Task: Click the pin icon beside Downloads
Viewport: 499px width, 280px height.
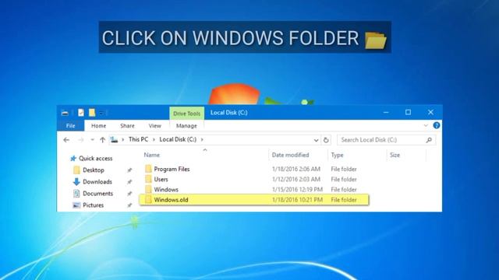Action: (x=129, y=182)
